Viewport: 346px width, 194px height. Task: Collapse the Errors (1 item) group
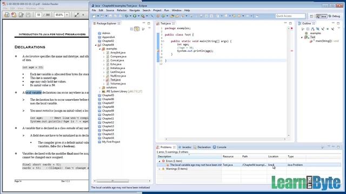pyautogui.click(x=159, y=161)
